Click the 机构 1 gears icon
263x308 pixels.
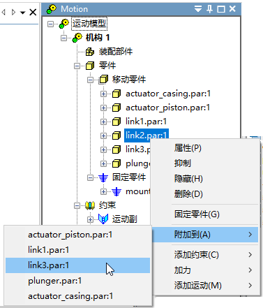tap(77, 38)
